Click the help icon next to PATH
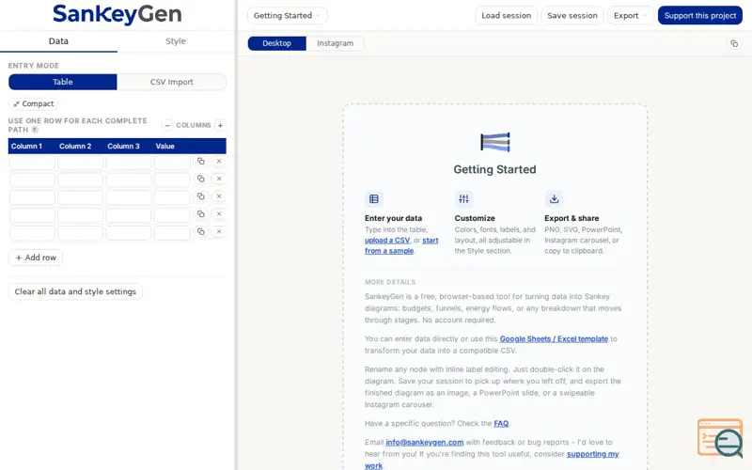The height and width of the screenshot is (470, 752). (35, 130)
